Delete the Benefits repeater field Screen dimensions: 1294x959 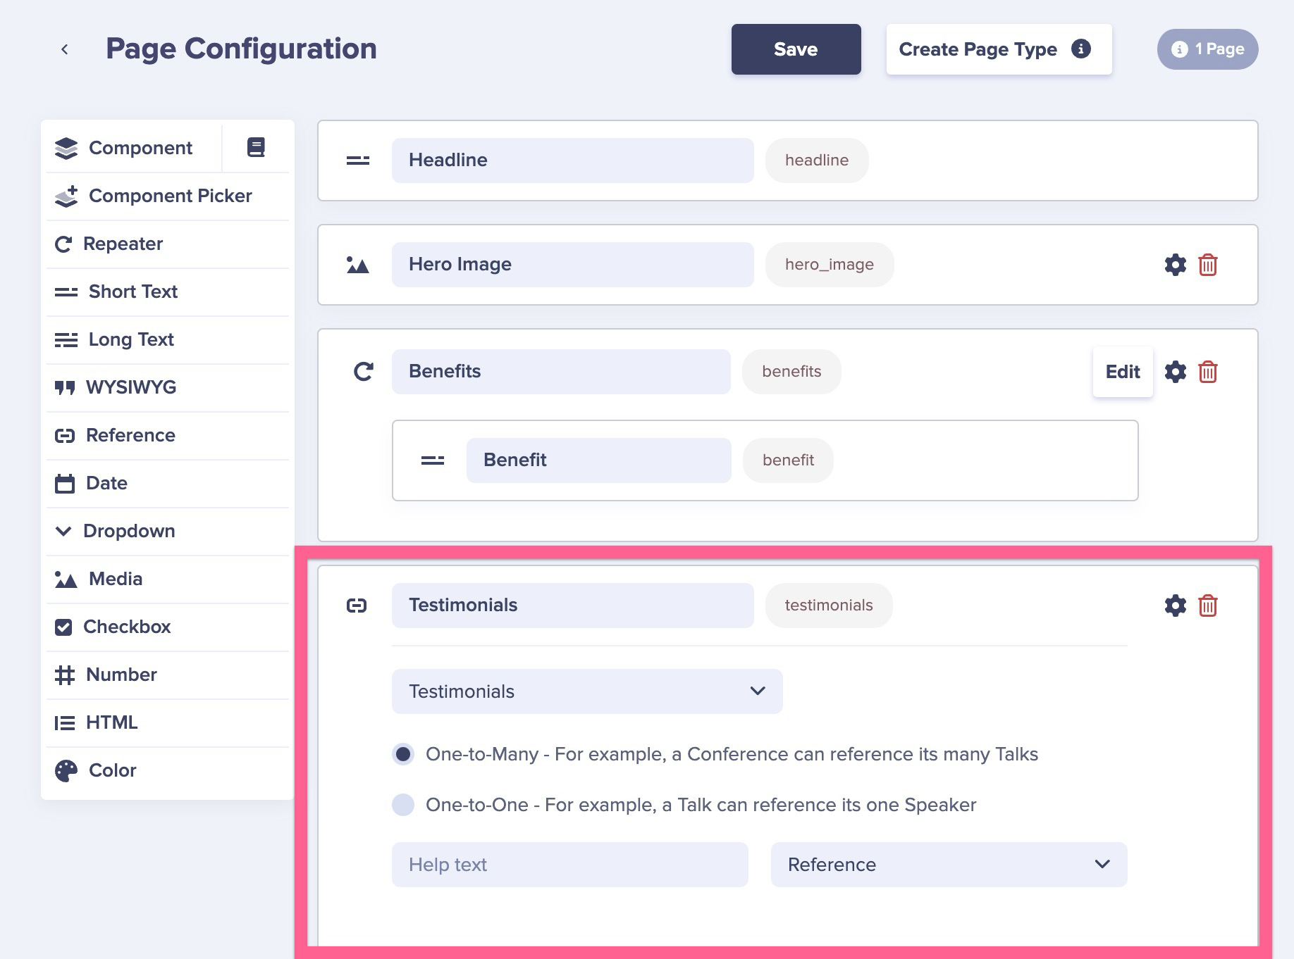pyautogui.click(x=1207, y=372)
